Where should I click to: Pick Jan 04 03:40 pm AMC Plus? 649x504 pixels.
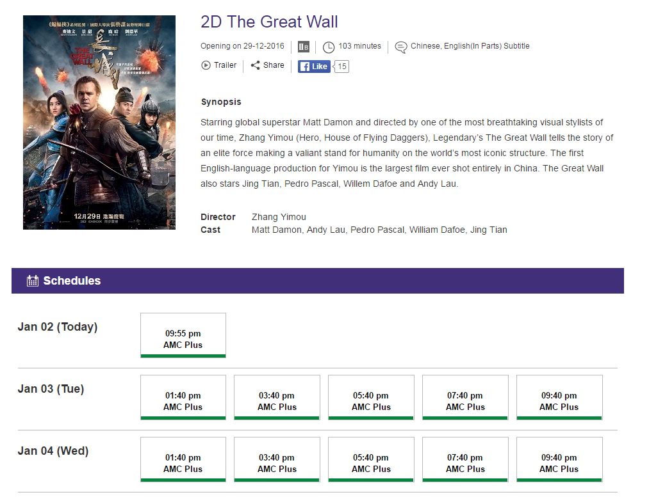(277, 459)
